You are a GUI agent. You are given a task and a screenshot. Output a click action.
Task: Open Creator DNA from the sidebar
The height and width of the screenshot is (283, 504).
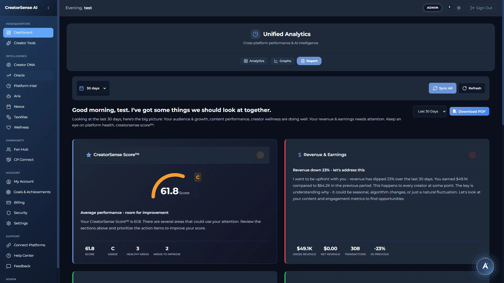click(24, 65)
